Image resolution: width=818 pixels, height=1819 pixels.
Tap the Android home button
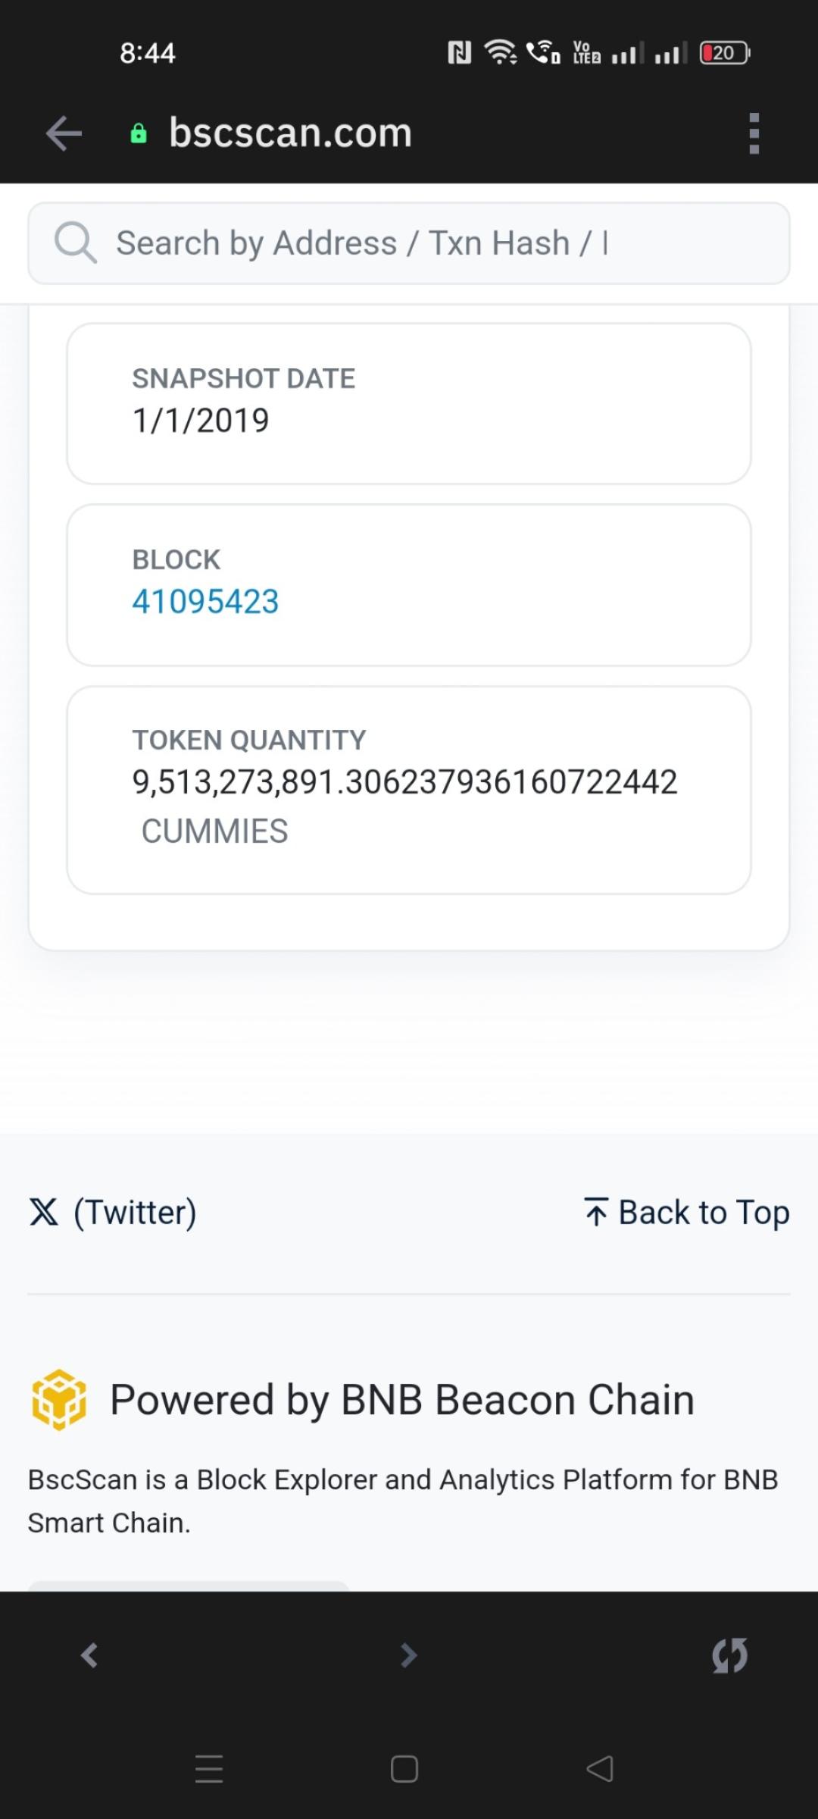pos(404,1769)
